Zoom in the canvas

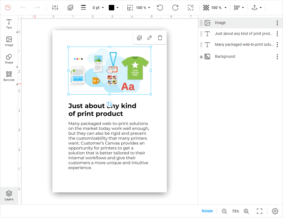pyautogui.click(x=246, y=211)
